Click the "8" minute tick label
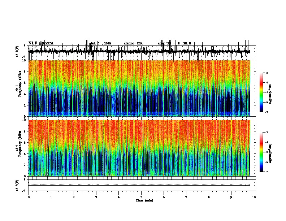286x221 pixels. (x=209, y=197)
